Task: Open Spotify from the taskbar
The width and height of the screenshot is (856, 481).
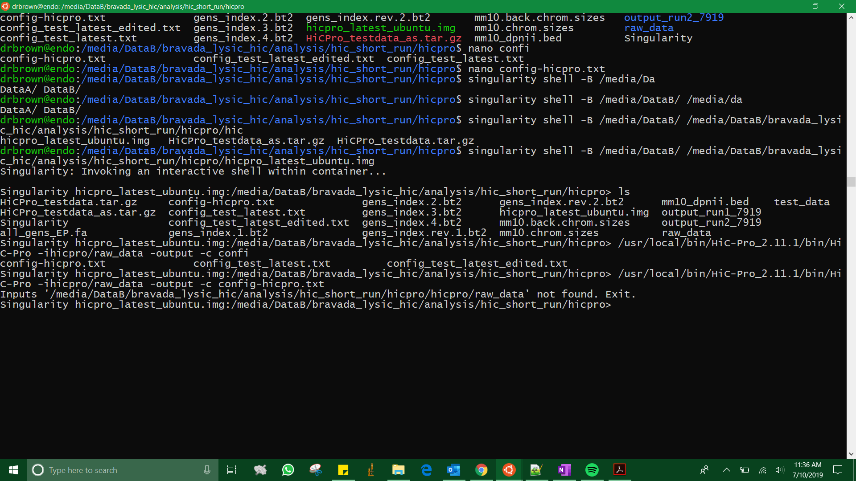Action: tap(592, 470)
